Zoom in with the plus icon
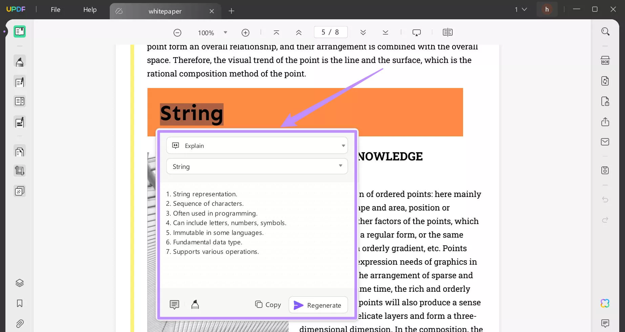Screen dimensions: 625x332 pyautogui.click(x=246, y=33)
